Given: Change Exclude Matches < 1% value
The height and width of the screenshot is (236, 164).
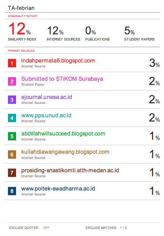Looking at the screenshot, I should point(124,228).
